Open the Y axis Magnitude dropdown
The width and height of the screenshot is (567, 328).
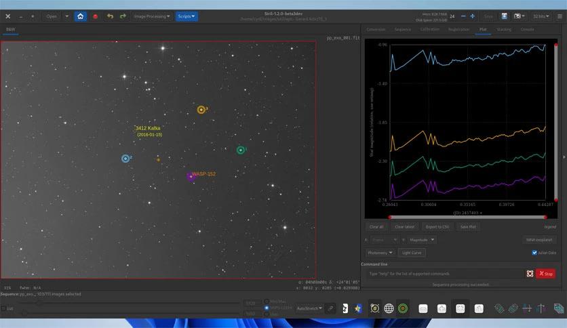[422, 240]
